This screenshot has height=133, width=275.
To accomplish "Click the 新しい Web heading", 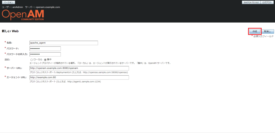I will 10,31.
